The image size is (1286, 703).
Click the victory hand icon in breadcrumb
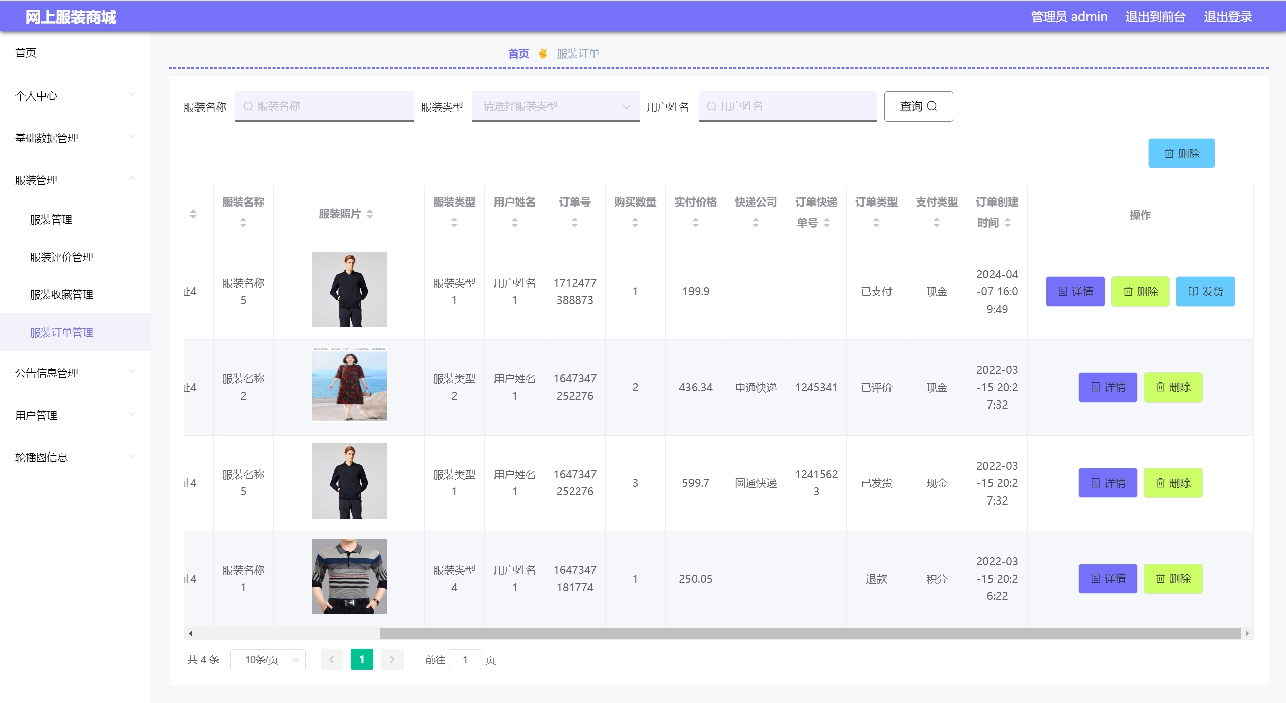click(543, 54)
